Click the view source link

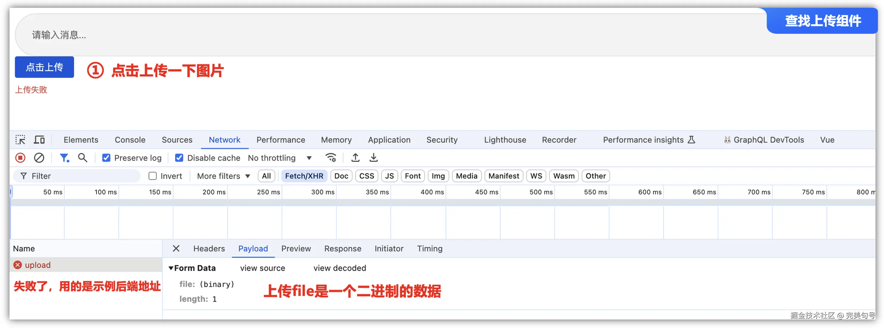262,268
